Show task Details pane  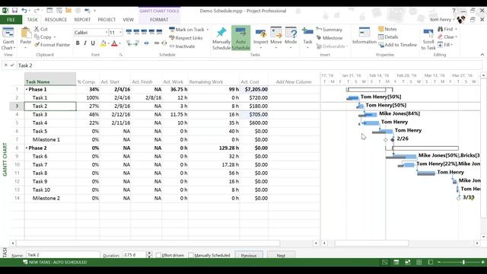[x=388, y=37]
